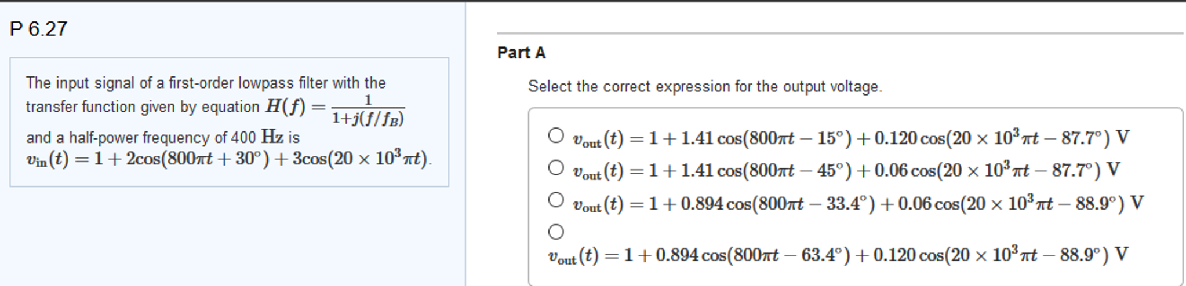Click the vout formula containing − 63.4°
Screen dimensions: 1186x286
(x=838, y=255)
